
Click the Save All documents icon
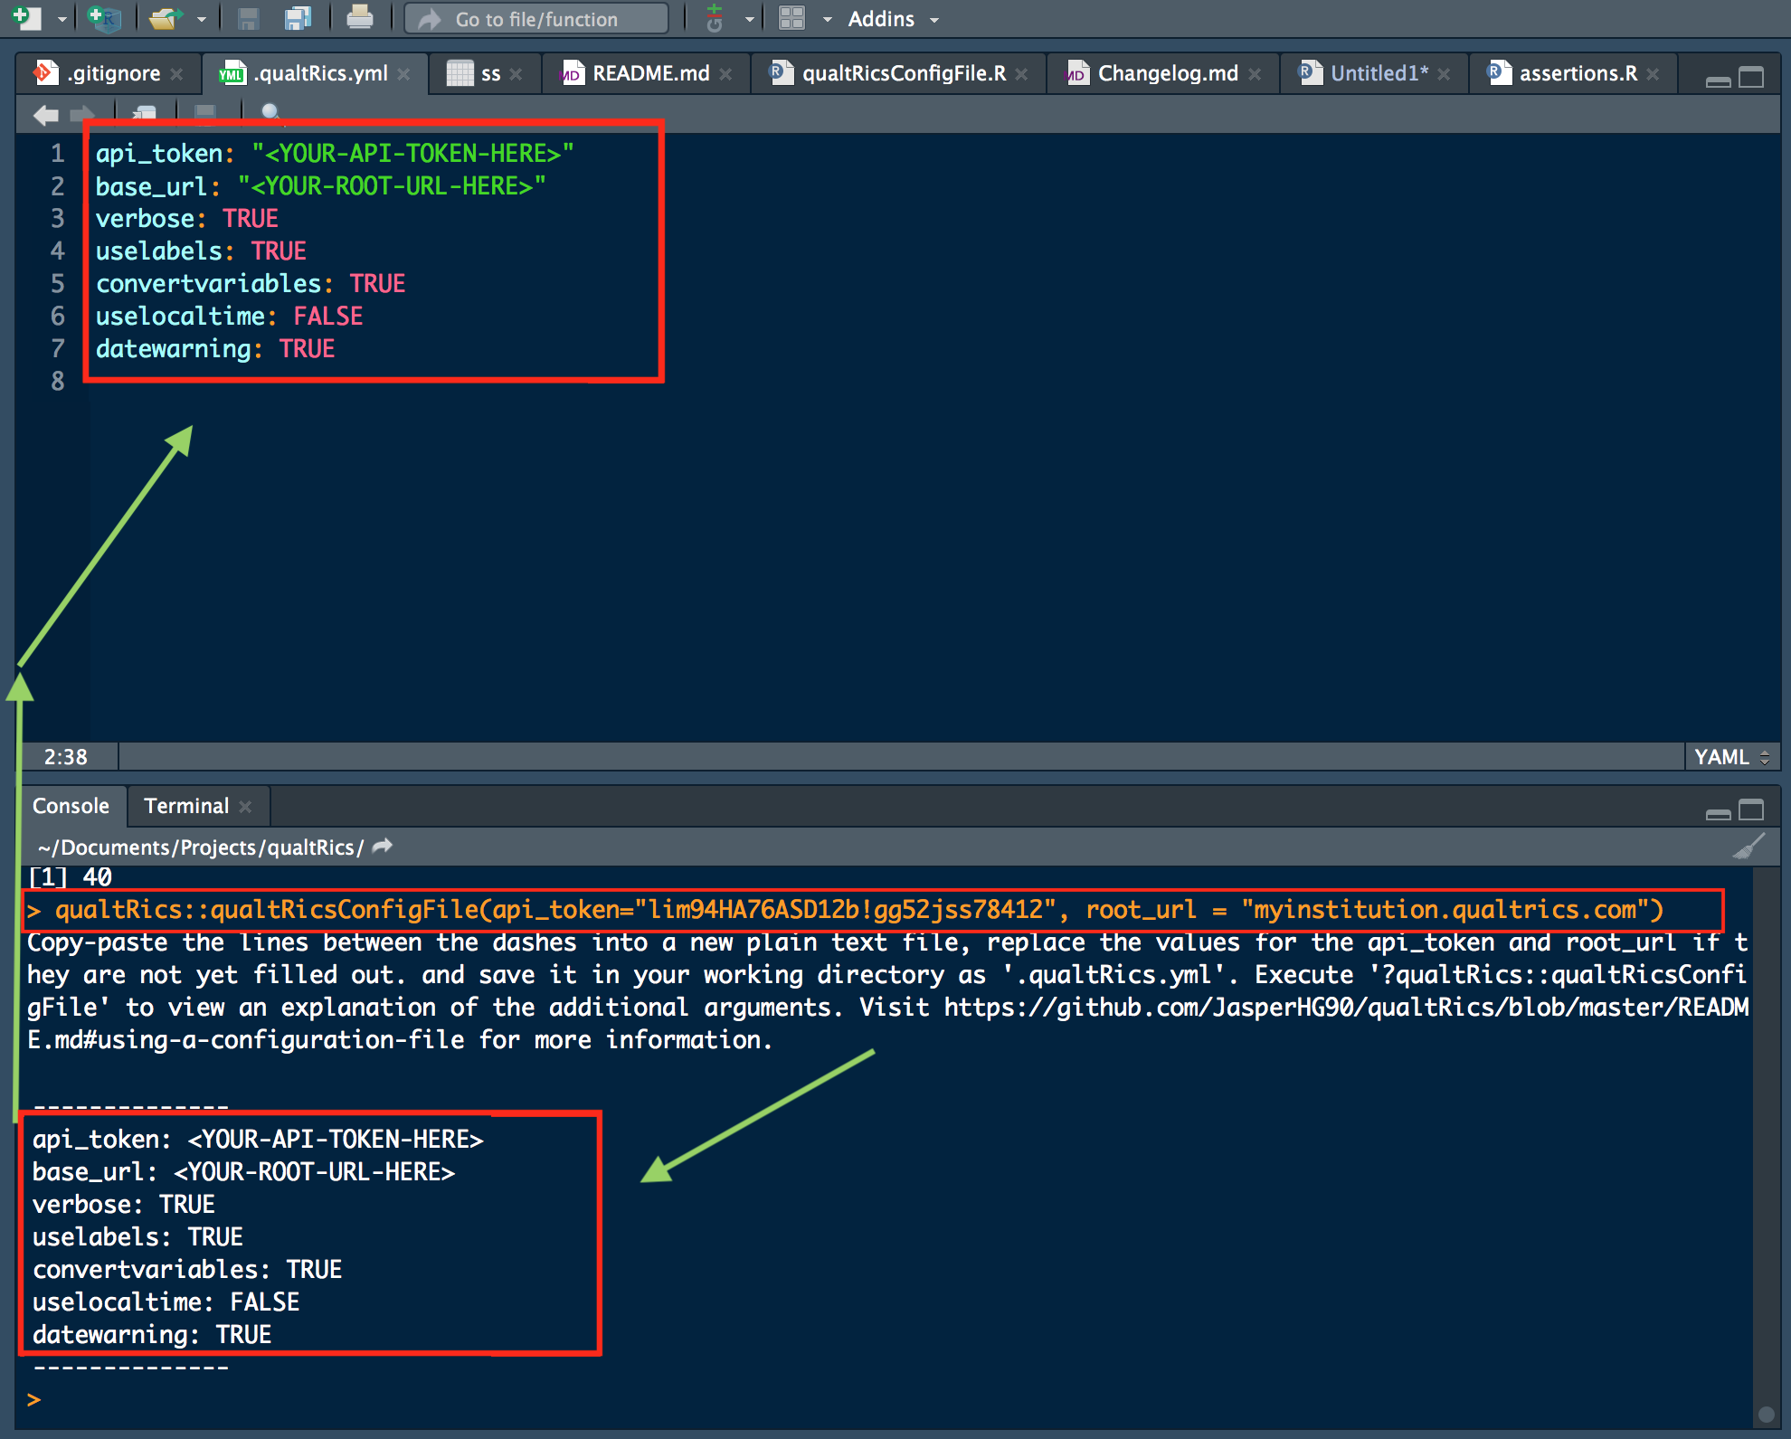point(298,18)
